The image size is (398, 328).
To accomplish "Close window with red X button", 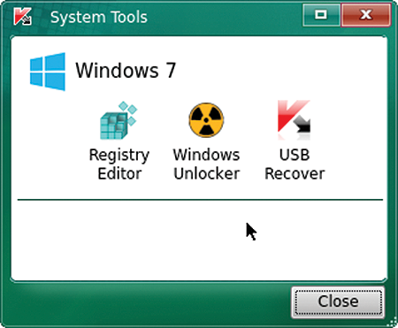I will click(x=366, y=14).
